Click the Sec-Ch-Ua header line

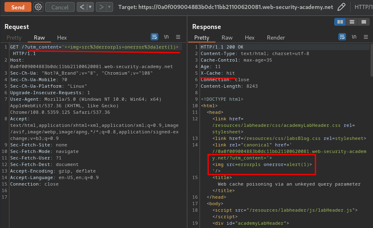tap(81, 73)
